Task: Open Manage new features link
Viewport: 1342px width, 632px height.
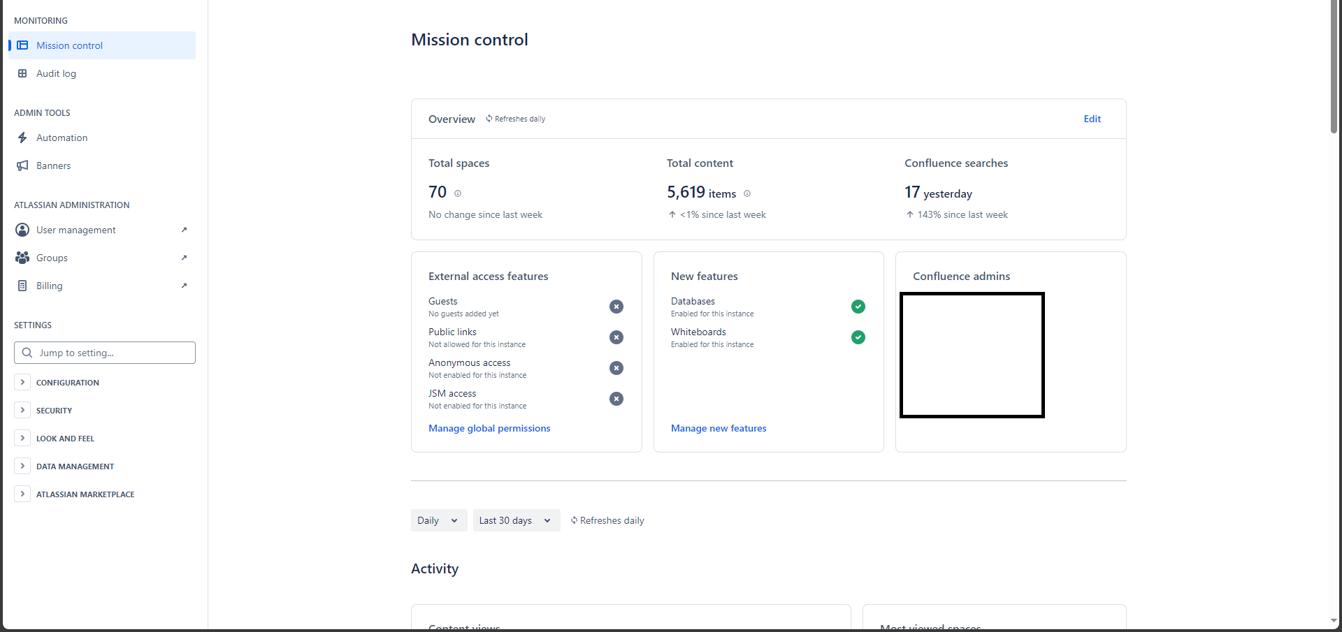Action: point(719,428)
